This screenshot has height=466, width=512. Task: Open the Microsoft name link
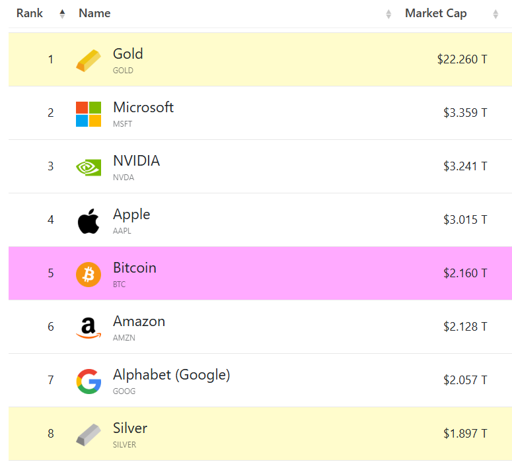pos(143,107)
